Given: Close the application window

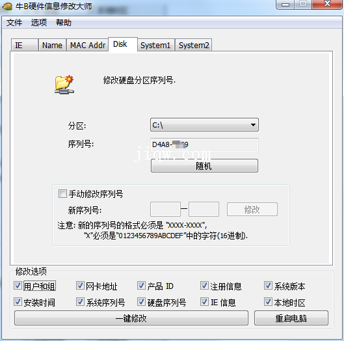Looking at the screenshot, I should pyautogui.click(x=327, y=4).
